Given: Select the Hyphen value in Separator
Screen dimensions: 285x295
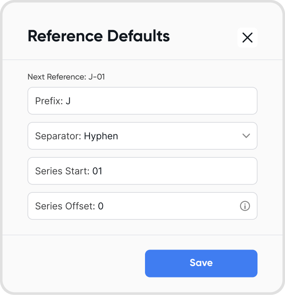Looking at the screenshot, I should [x=101, y=136].
